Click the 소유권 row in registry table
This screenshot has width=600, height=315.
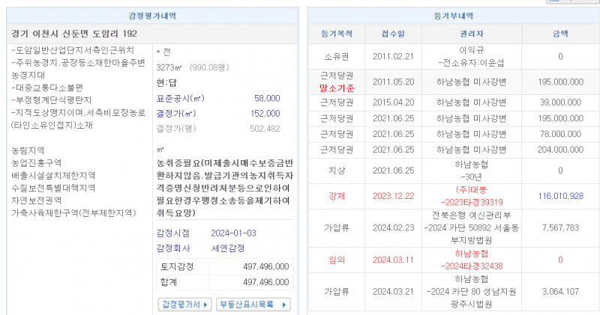point(336,56)
